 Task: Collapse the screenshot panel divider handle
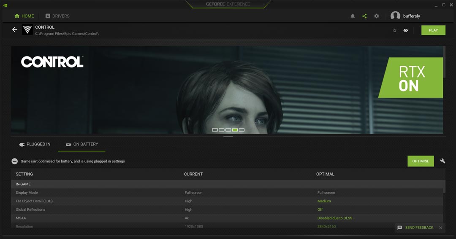tap(228, 136)
